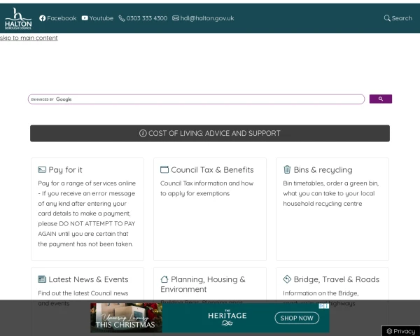Follow the skip to main content link

coord(29,38)
